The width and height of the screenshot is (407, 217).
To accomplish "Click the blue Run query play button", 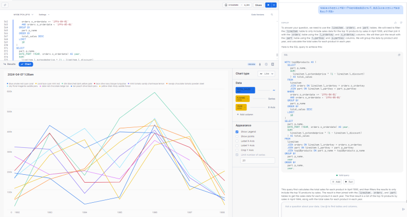I will pyautogui.click(x=268, y=4).
